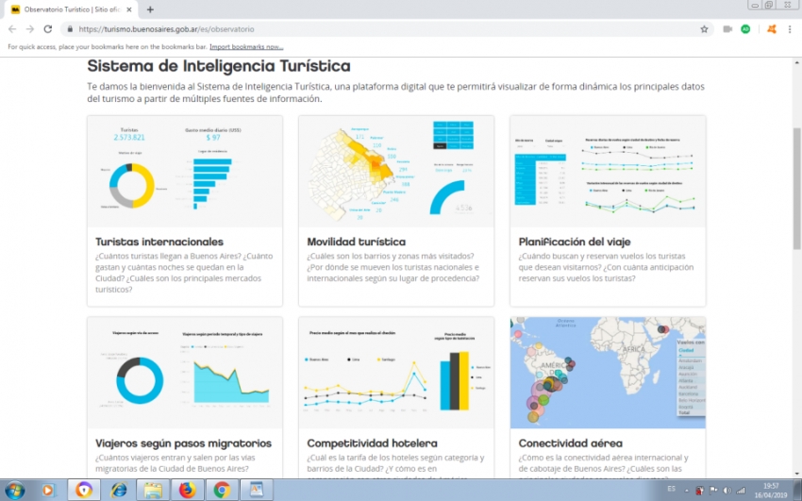The width and height of the screenshot is (802, 501).
Task: Switch to Chrome in the taskbar
Action: click(x=222, y=491)
